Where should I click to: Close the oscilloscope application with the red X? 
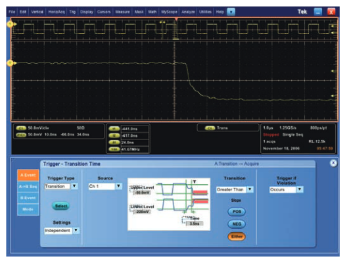click(331, 12)
